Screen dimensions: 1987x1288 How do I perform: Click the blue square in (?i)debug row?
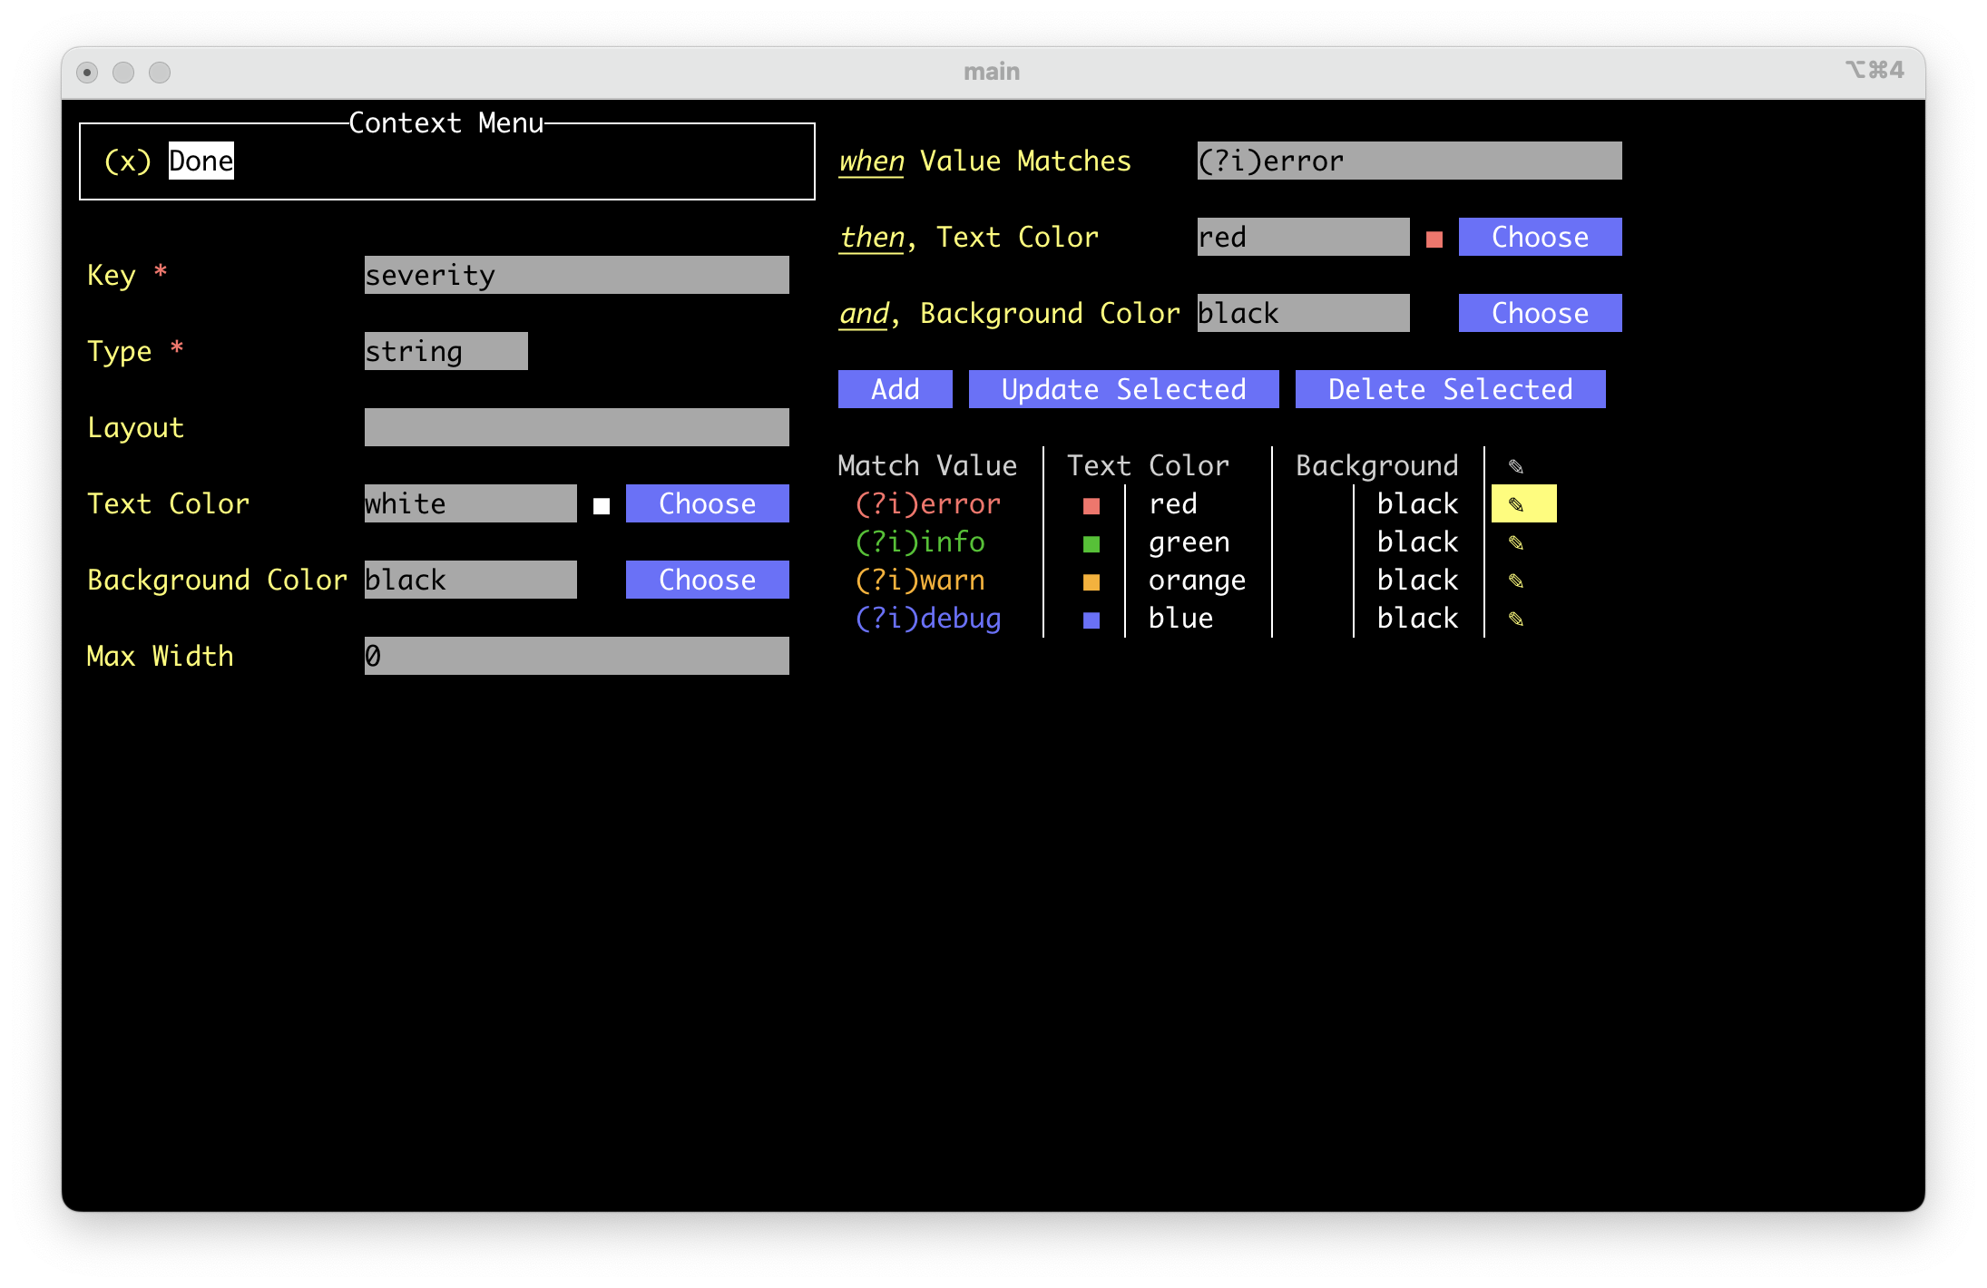[x=1091, y=620]
